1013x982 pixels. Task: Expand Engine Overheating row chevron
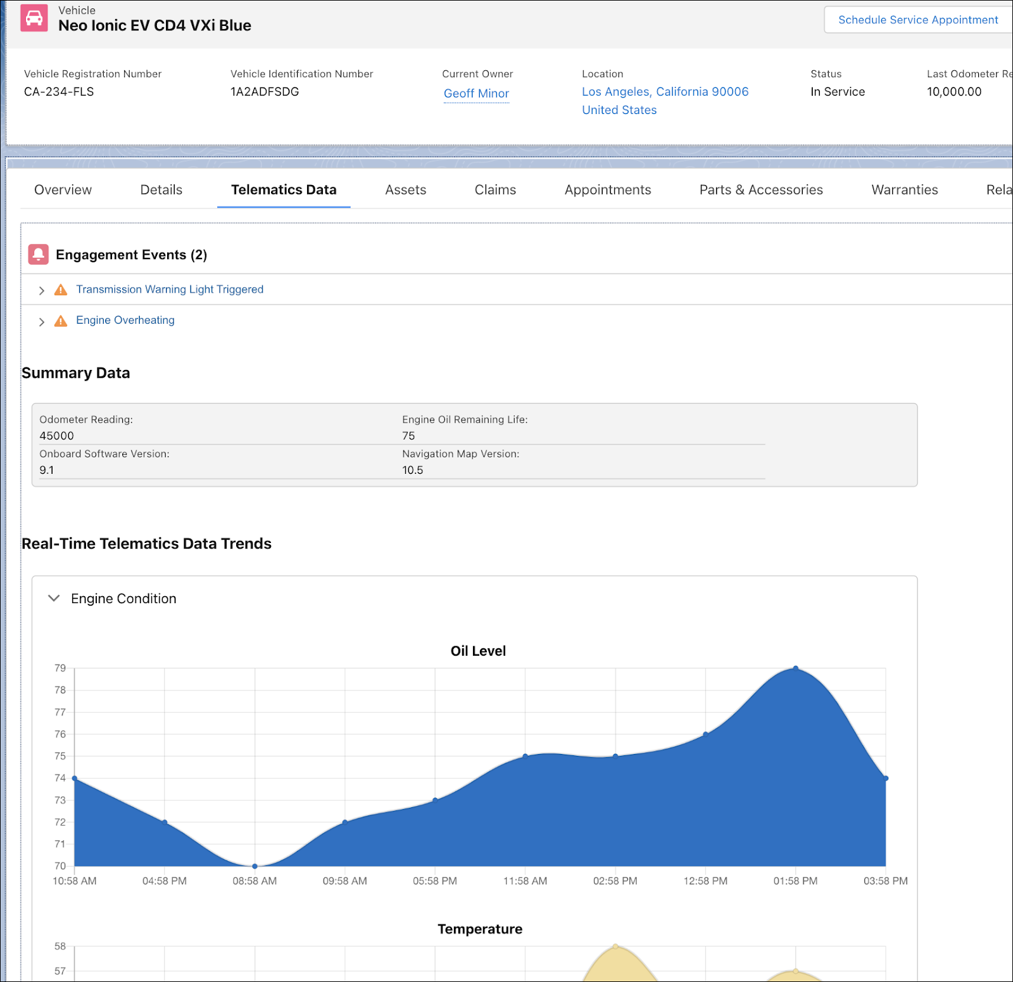click(42, 322)
